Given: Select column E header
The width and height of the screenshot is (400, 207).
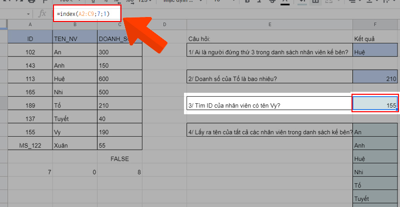Looking at the screenshot, I should click(x=269, y=25).
